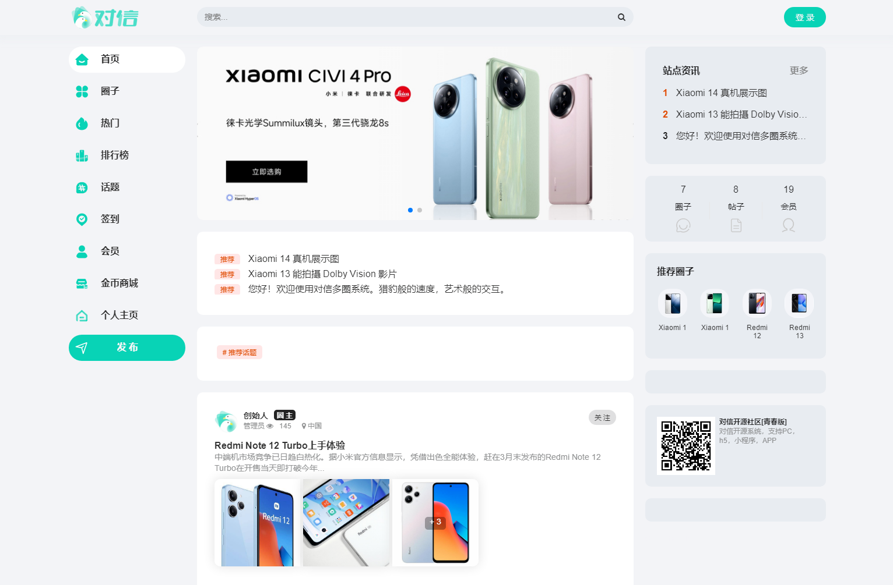The image size is (893, 585).
Task: Toggle 关注 follow on 创始人 post
Action: point(602,417)
